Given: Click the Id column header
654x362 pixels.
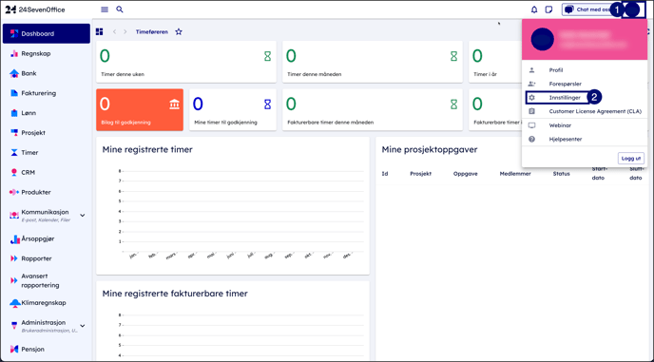Looking at the screenshot, I should pos(385,174).
